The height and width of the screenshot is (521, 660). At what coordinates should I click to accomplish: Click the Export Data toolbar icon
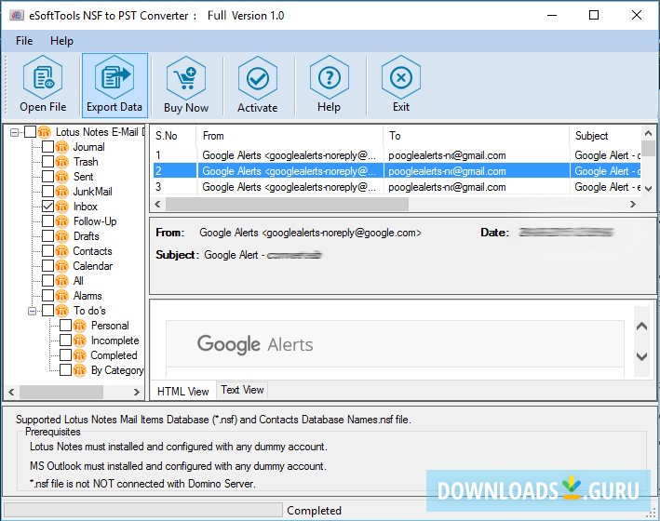pyautogui.click(x=114, y=78)
